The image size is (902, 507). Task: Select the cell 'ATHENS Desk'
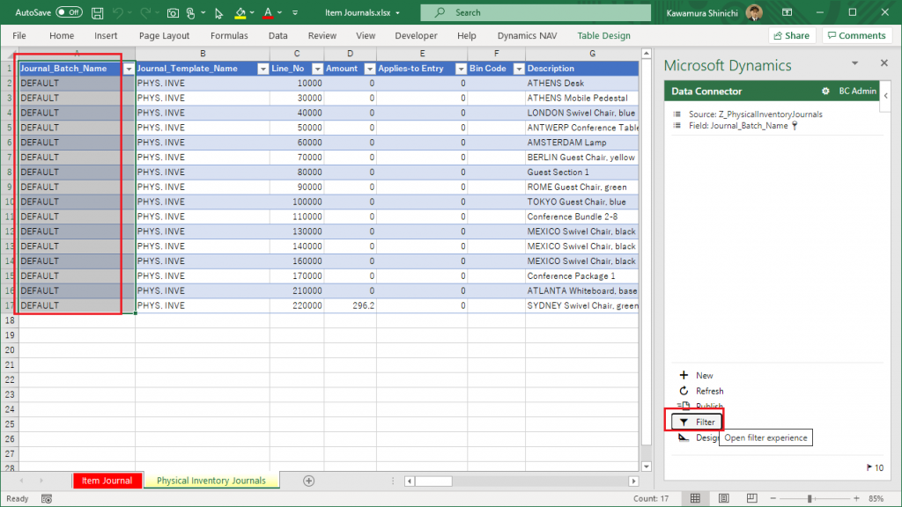tap(581, 84)
